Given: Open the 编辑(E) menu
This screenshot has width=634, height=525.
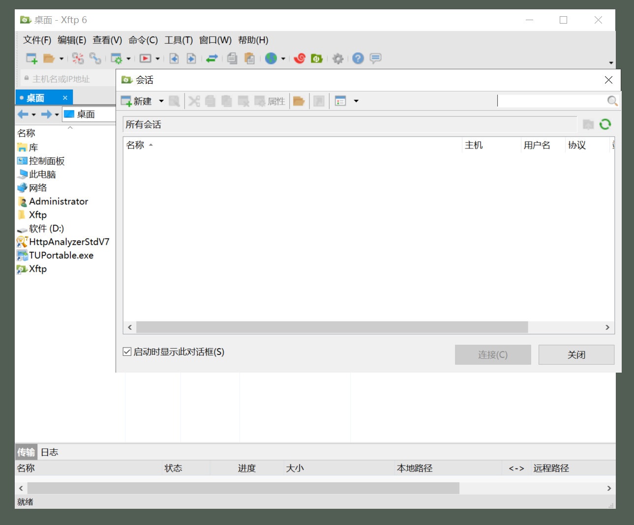Looking at the screenshot, I should (72, 40).
